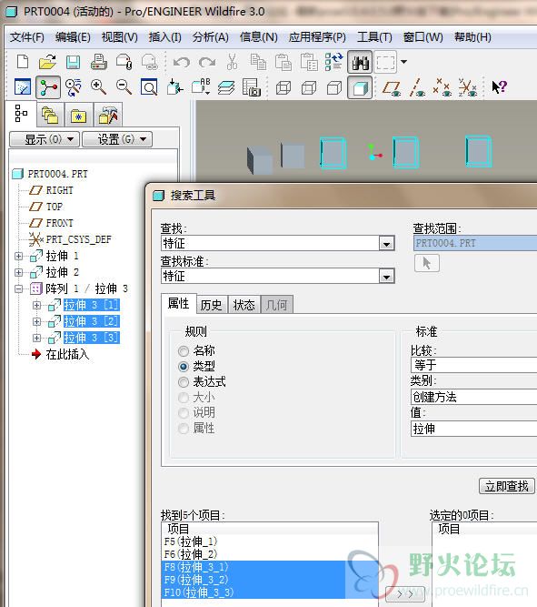Click the dashed selection box icon
The width and height of the screenshot is (537, 607).
[x=385, y=62]
